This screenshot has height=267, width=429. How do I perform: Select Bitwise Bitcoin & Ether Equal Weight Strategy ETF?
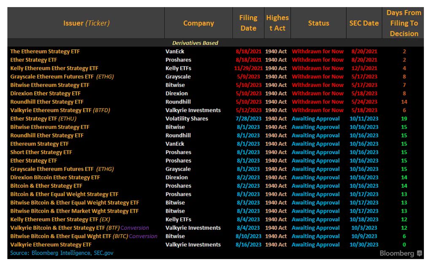coord(74,203)
